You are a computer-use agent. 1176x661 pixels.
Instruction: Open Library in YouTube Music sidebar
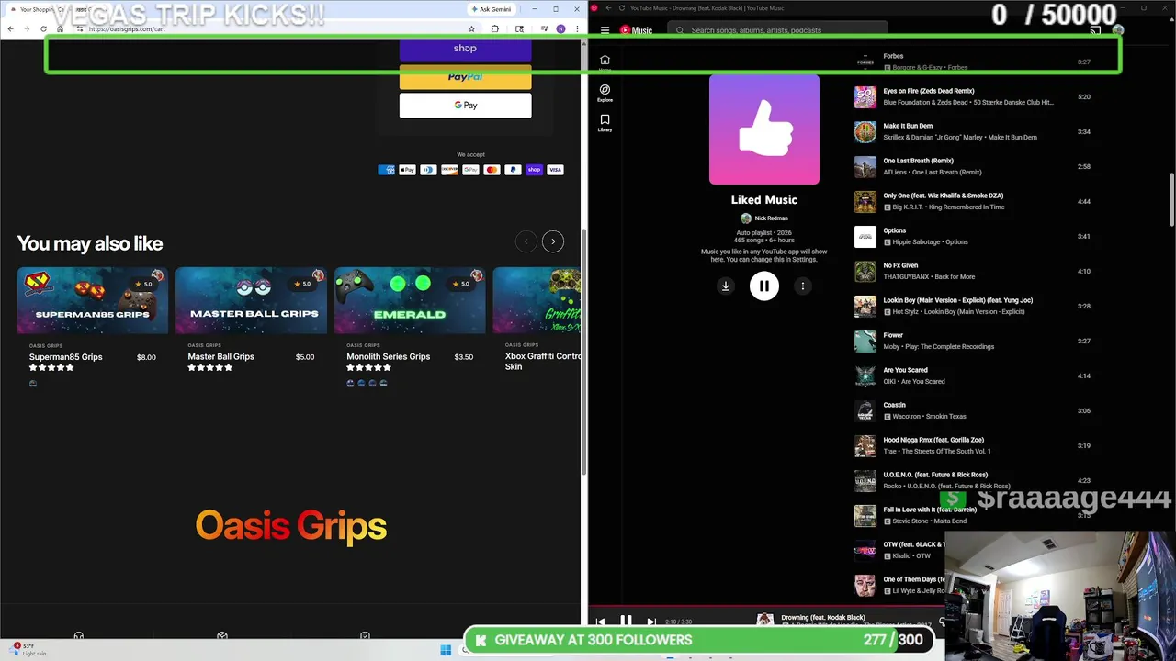pos(605,123)
